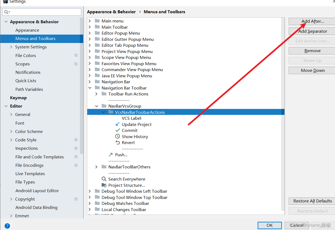Open help via the blue question mark
This screenshot has width=335, height=230.
(x=7, y=226)
